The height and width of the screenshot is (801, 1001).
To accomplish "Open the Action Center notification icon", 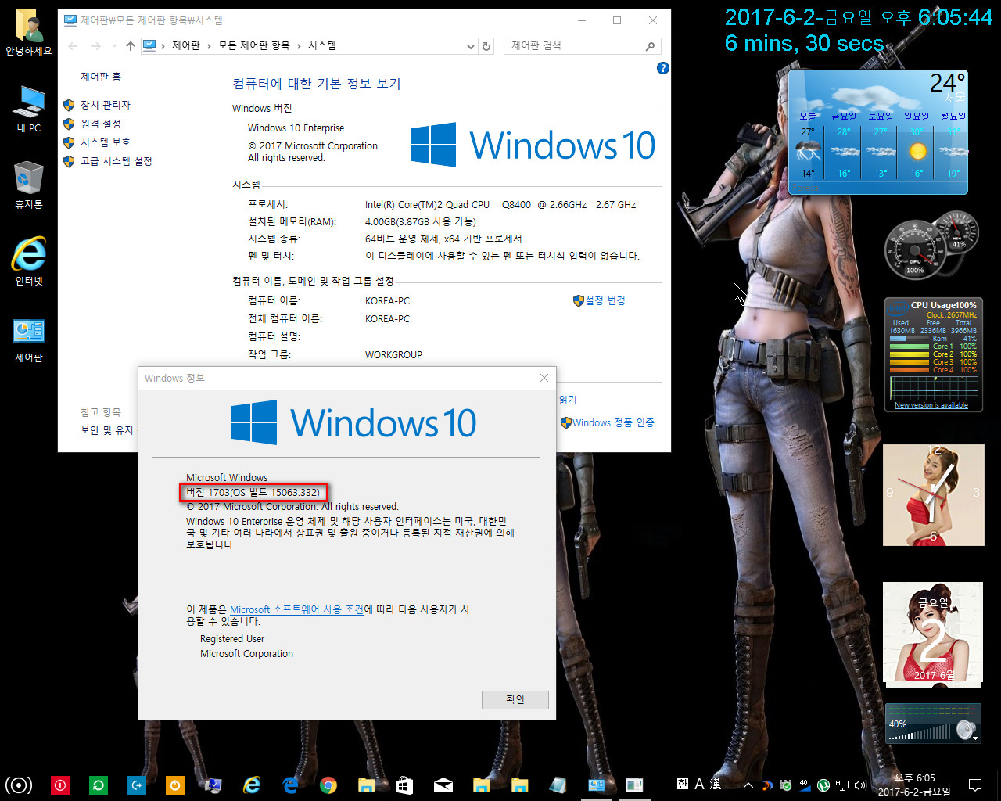I will point(975,785).
